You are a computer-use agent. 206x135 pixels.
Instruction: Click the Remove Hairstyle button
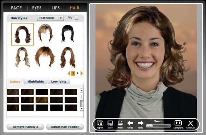[x=25, y=127]
